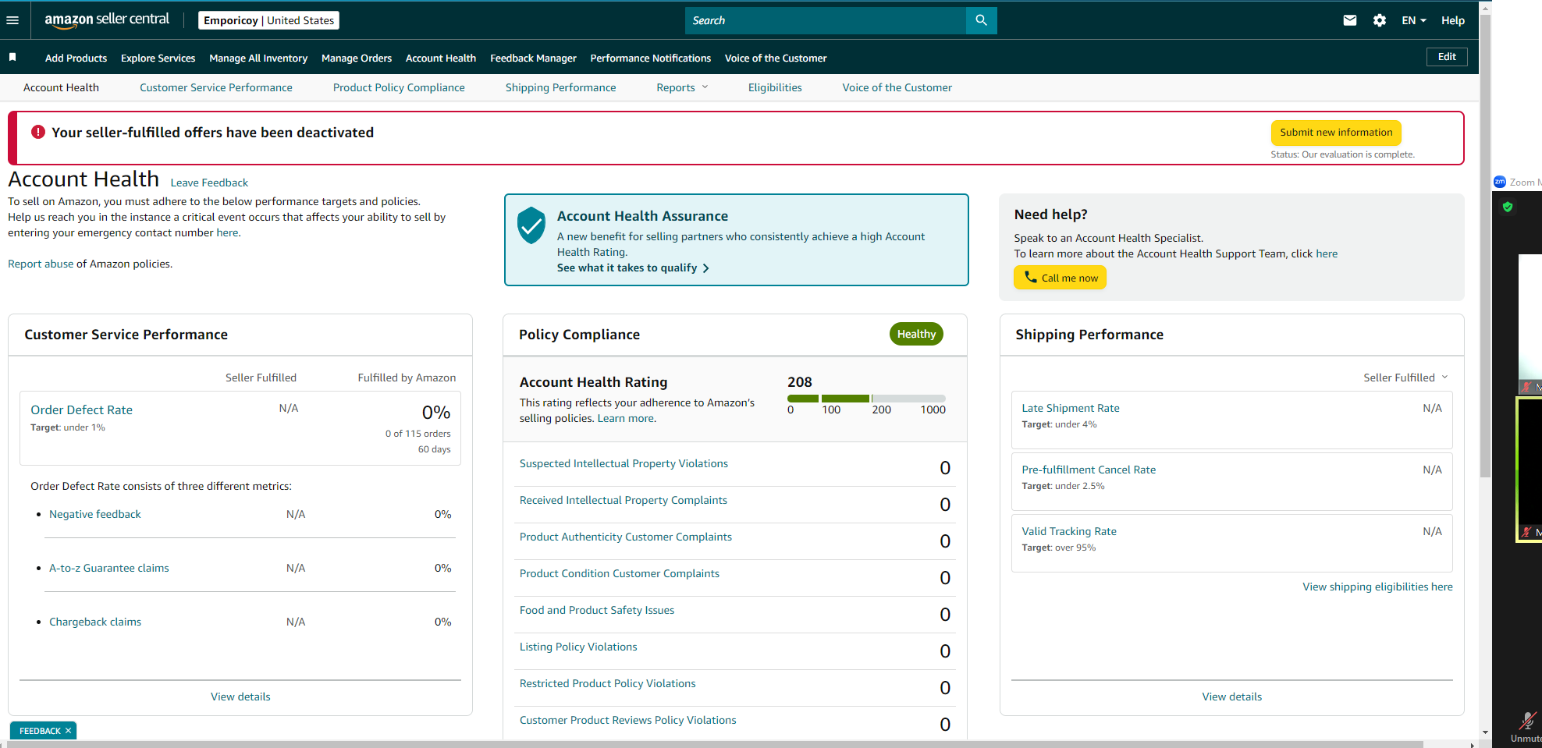This screenshot has width=1542, height=748.
Task: Open Account Health in dark menu bar
Action: (x=441, y=58)
